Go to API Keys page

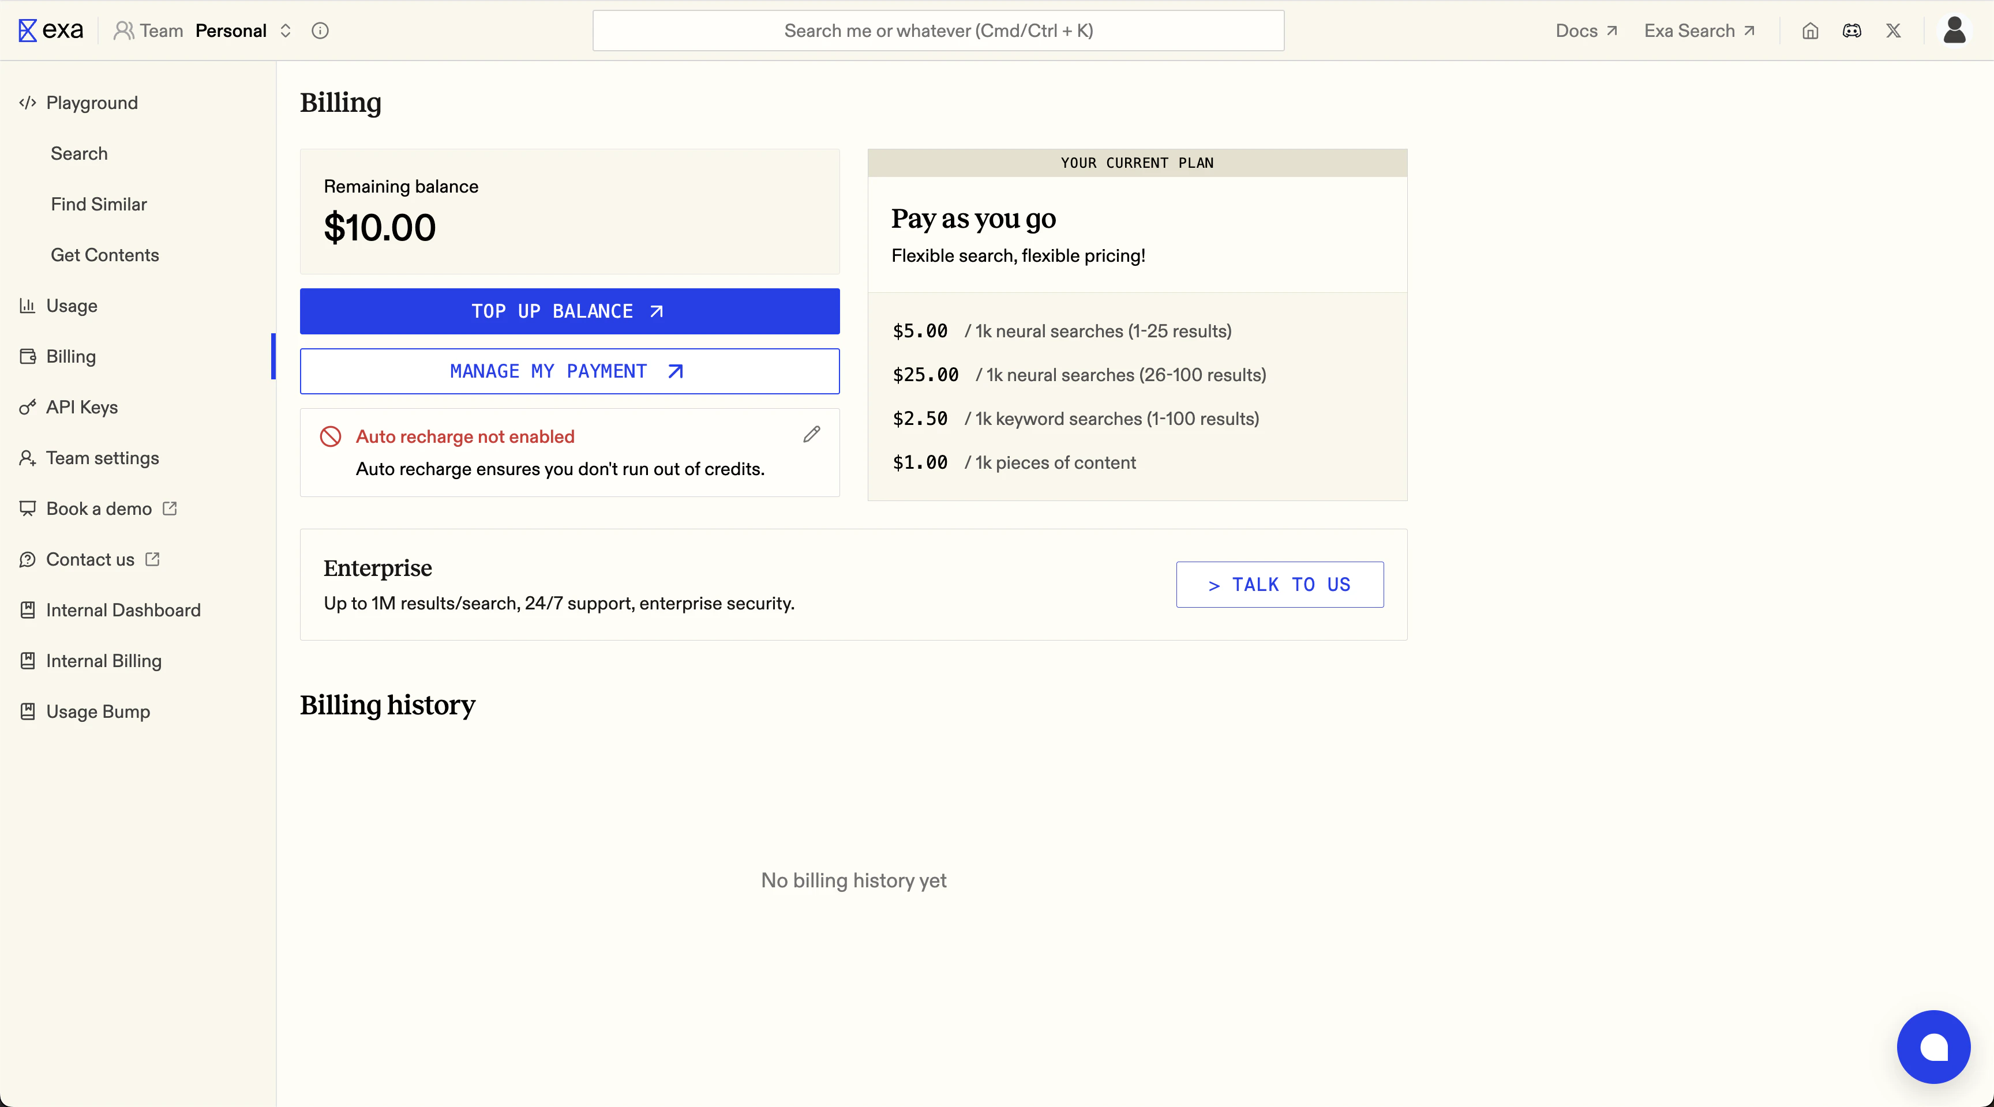[x=81, y=407]
